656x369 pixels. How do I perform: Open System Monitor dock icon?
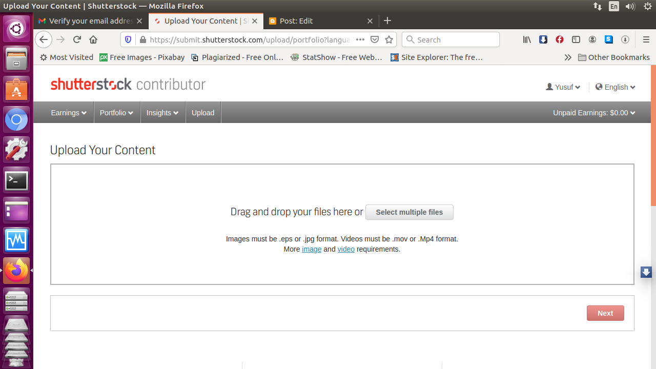point(16,240)
